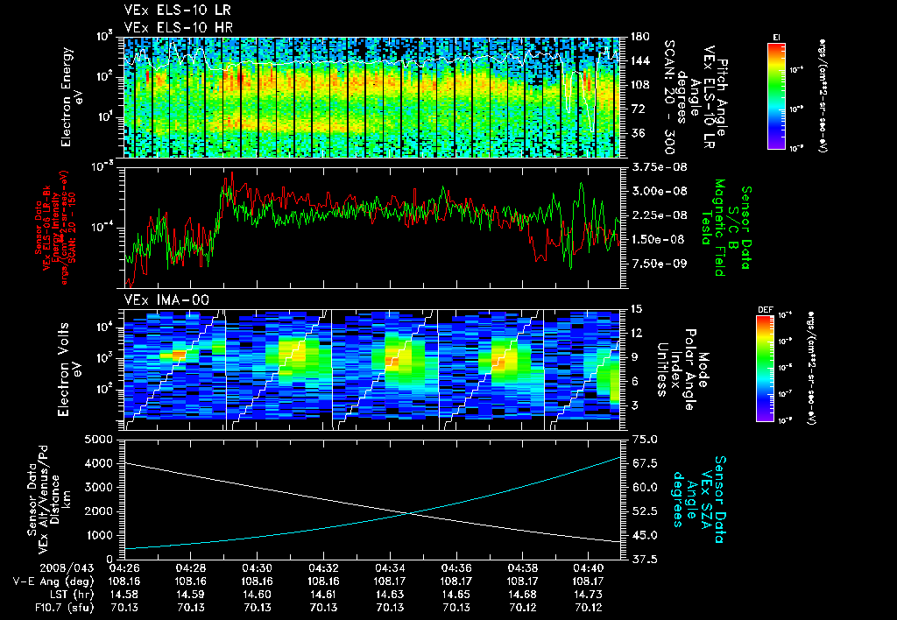Click the 7.50e-09 magnetic field tick label

[659, 263]
